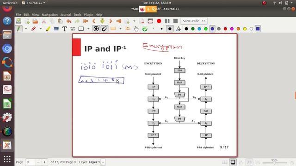Select the Pen tool

[18, 29]
